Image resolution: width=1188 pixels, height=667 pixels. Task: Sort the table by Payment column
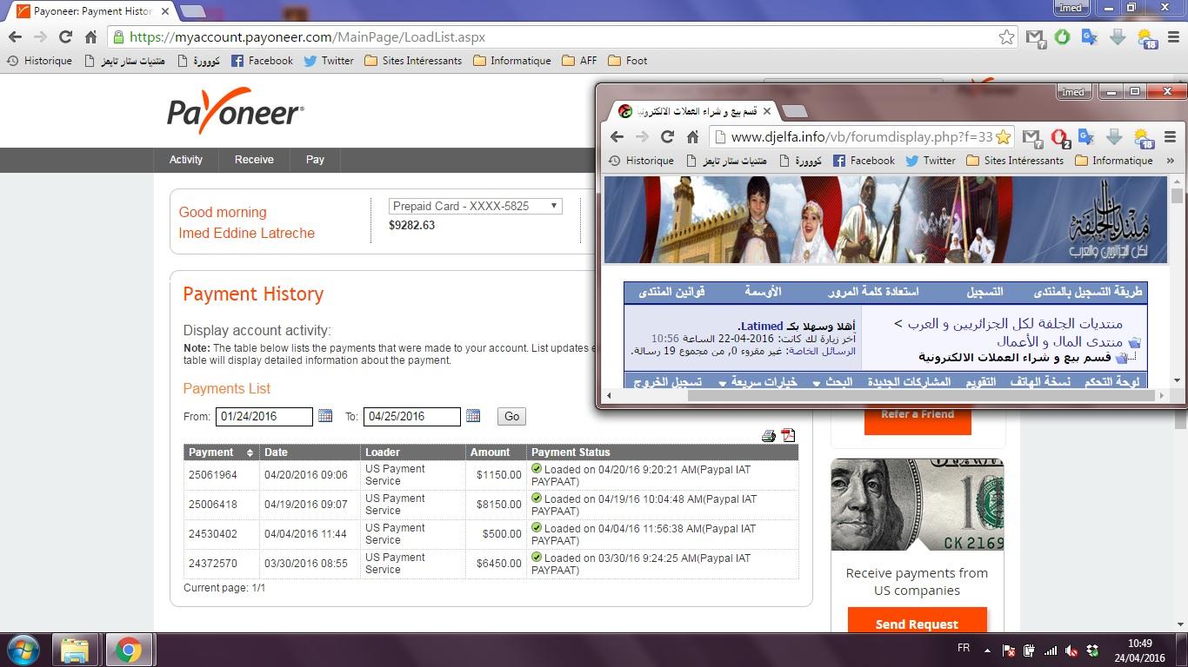click(x=220, y=452)
